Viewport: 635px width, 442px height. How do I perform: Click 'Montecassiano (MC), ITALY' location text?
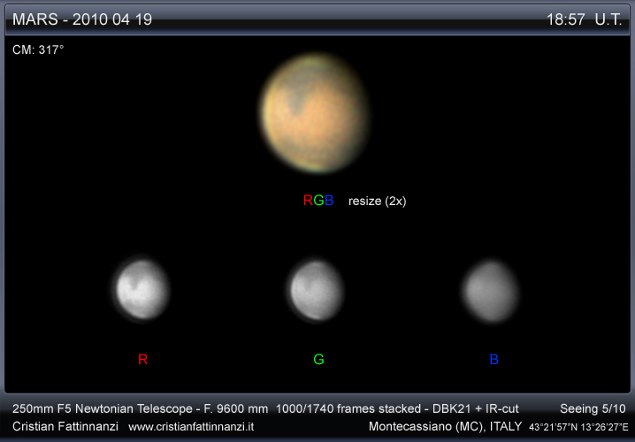446,426
